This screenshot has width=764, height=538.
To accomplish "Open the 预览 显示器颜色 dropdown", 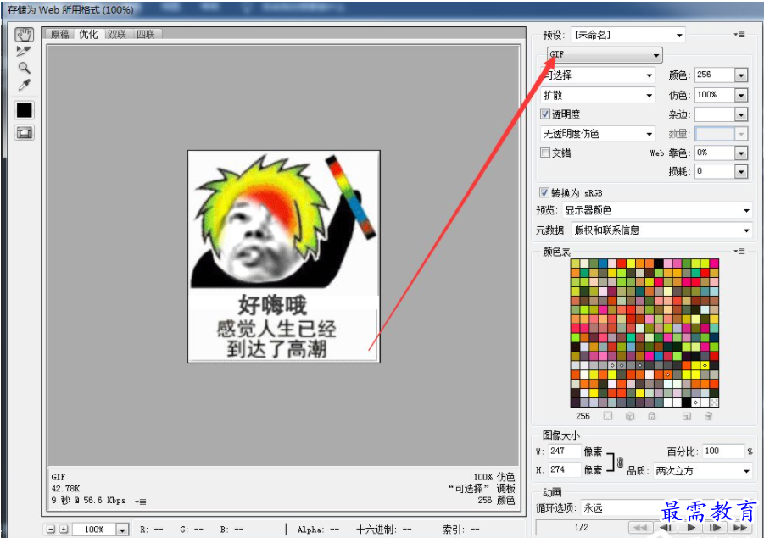I will pos(657,210).
